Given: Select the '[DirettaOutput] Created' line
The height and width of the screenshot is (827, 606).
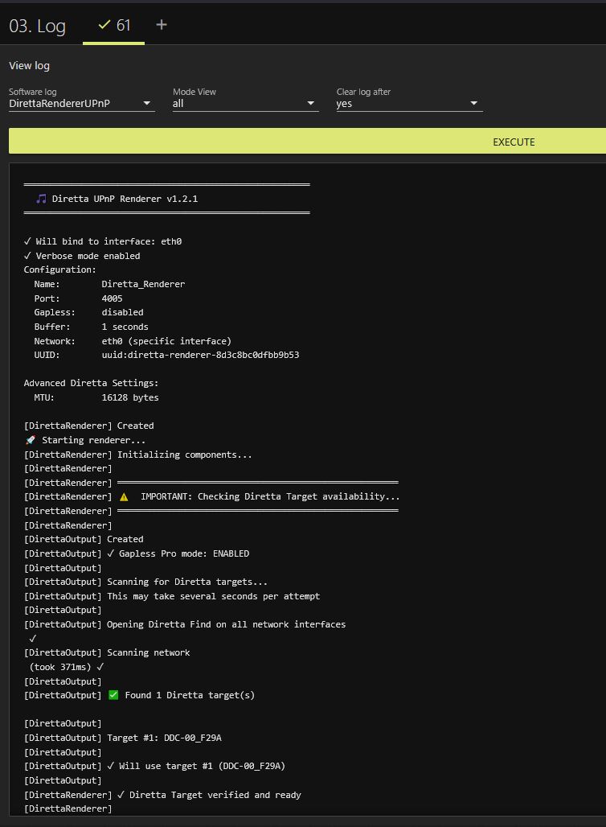Looking at the screenshot, I should 84,540.
